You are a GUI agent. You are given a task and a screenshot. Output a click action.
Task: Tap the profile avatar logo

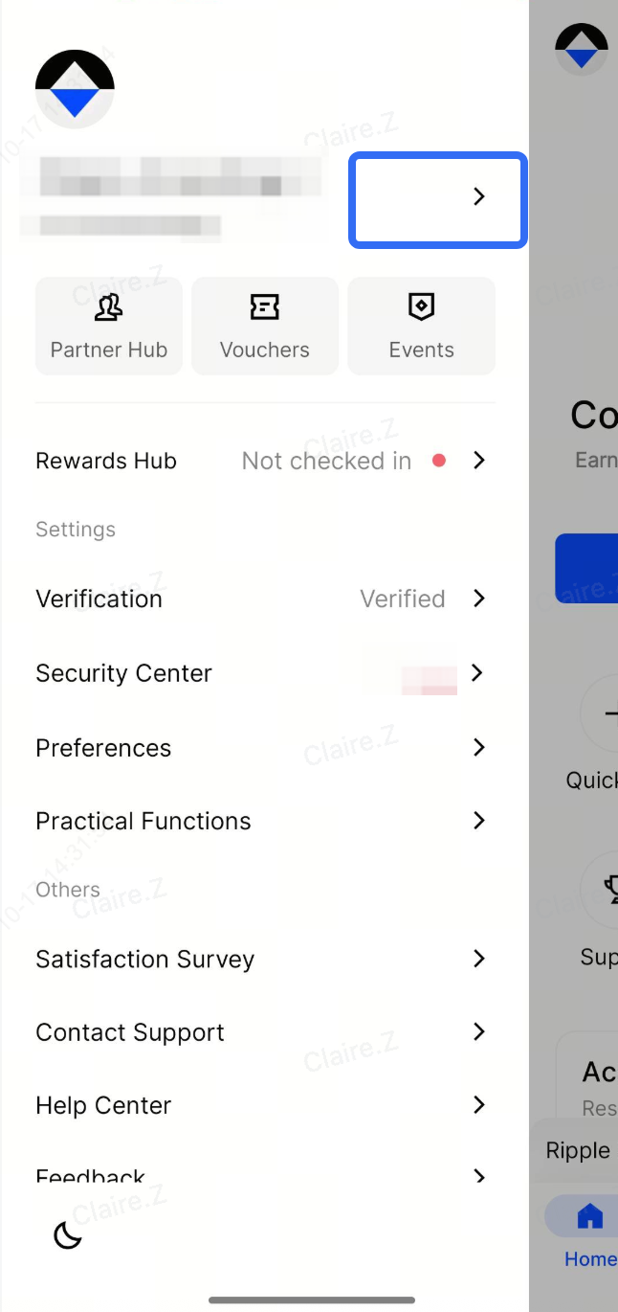coord(75,89)
